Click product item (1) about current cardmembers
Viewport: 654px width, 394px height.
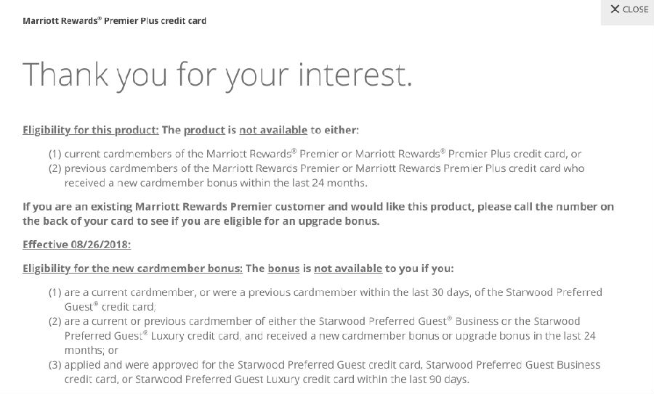(315, 154)
